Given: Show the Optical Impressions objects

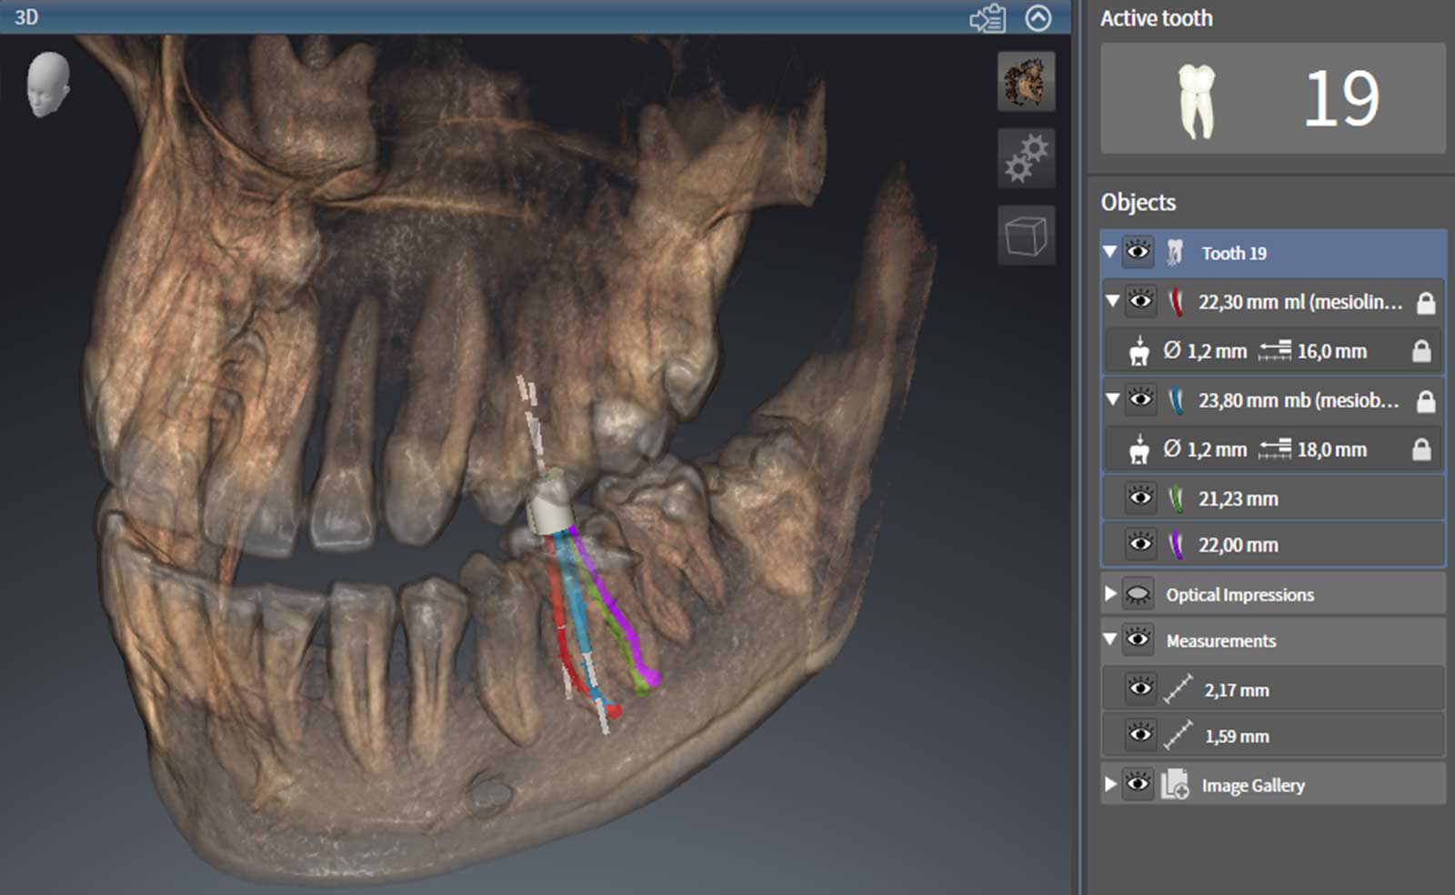Looking at the screenshot, I should coord(1138,595).
